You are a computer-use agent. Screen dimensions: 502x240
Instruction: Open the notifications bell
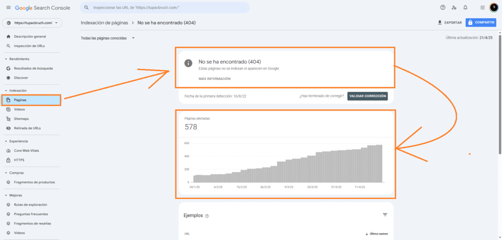click(465, 7)
